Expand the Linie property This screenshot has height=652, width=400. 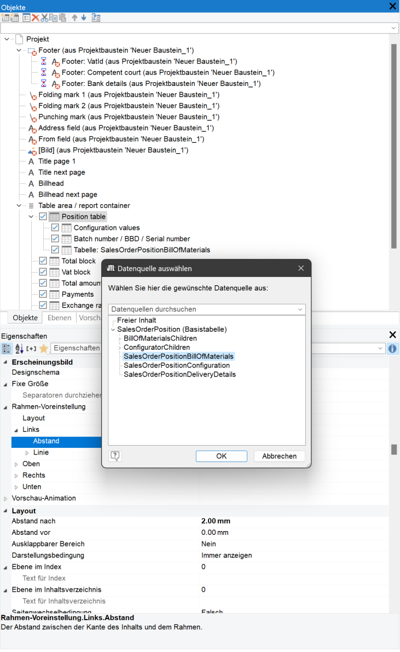(27, 453)
